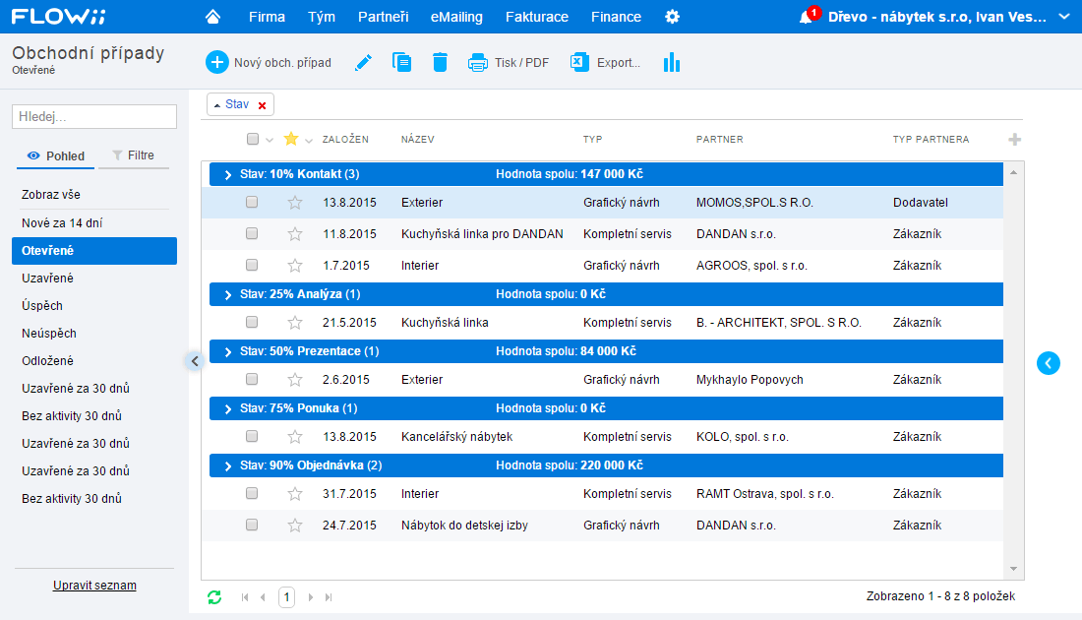Open the Tým menu
1082x620 pixels.
[322, 17]
